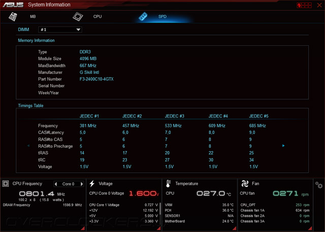Click the CPU_OPT 253 rpm reading

303,205
